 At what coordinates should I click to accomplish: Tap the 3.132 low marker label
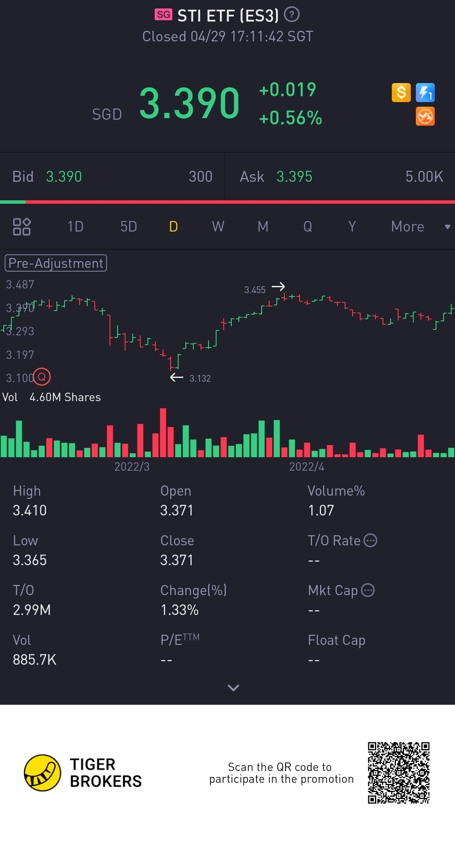(200, 378)
